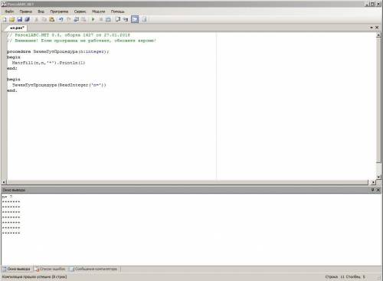Click the New file toolbar icon

[x=5, y=19]
